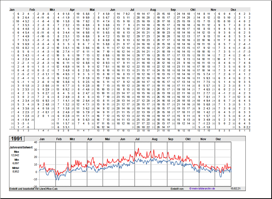Screen dimensions: 272x199
Task: Click the Sep label above the chart
Action: coord(171,139)
